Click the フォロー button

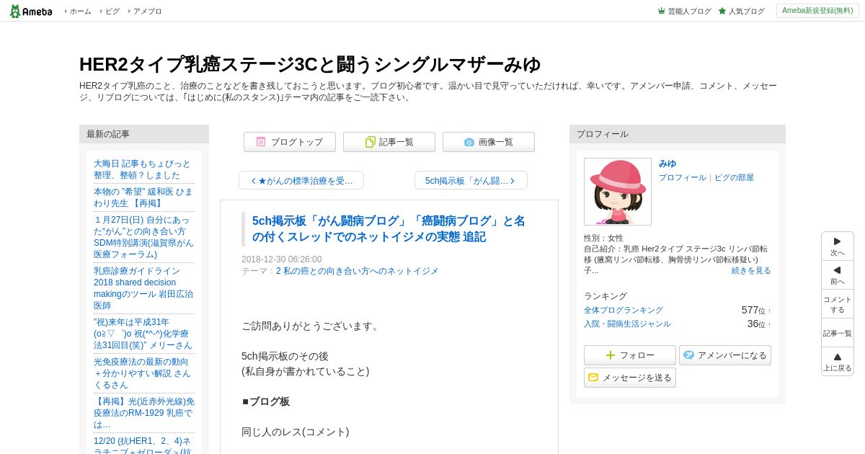coord(630,355)
